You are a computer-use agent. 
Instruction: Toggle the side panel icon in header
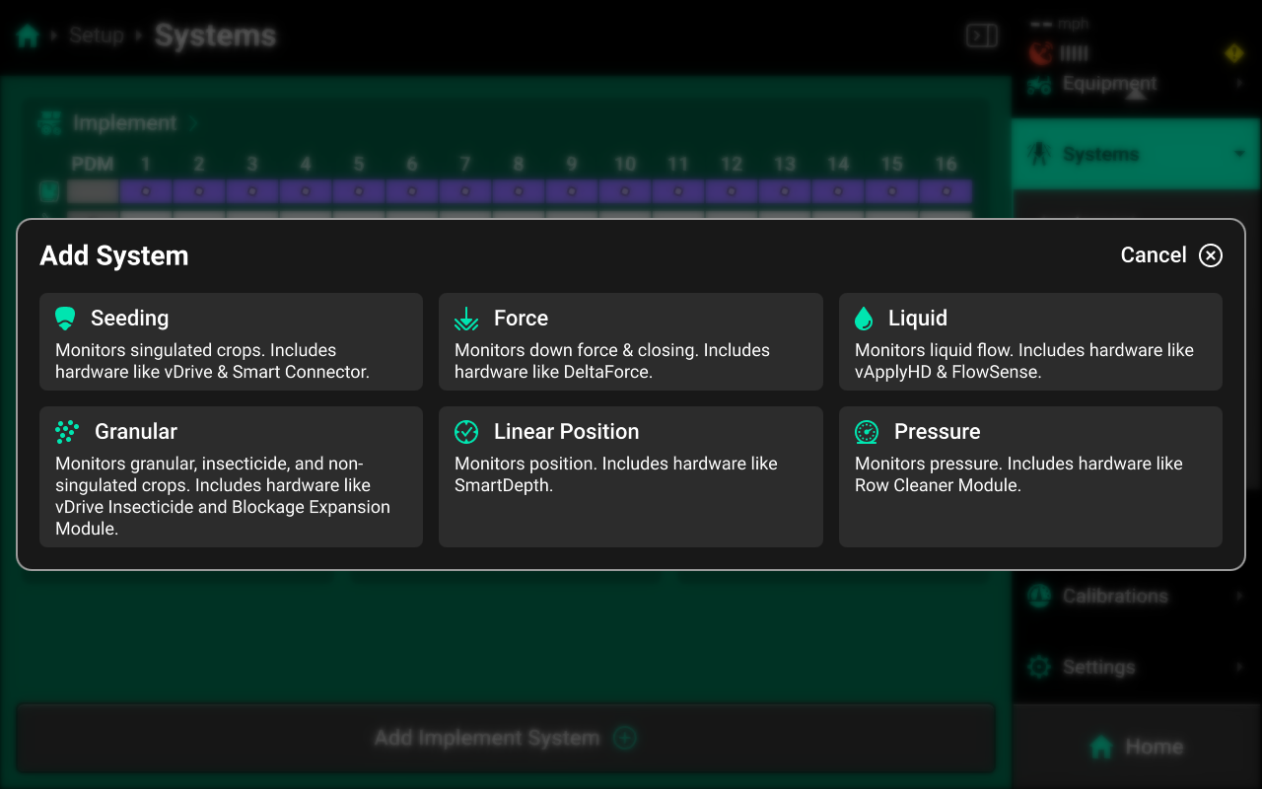(981, 36)
